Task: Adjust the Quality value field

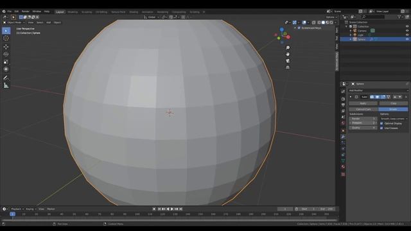Action: (363, 128)
